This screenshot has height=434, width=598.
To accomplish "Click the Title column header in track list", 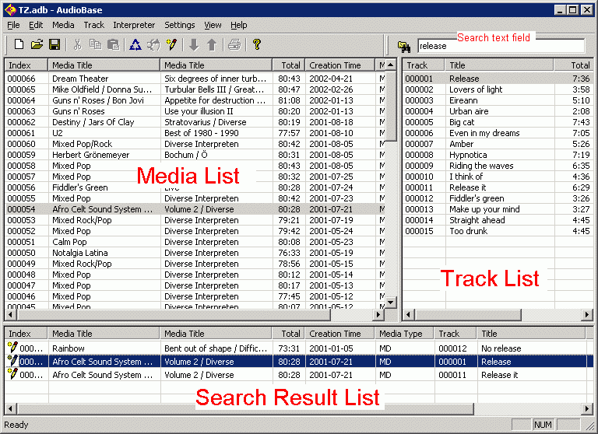I will [x=499, y=65].
